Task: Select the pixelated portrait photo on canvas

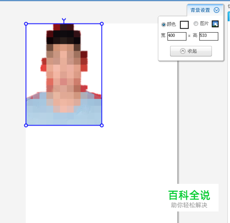Action: (x=64, y=75)
